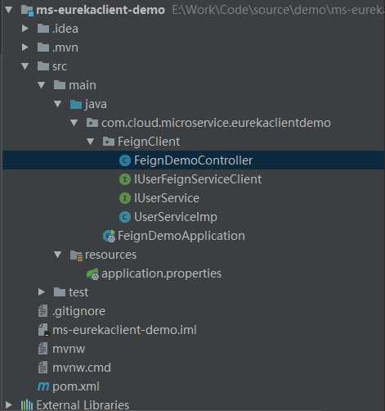Screen dimensions: 385x411
Task: Expand the External Libraries node arrow
Action: [9, 404]
